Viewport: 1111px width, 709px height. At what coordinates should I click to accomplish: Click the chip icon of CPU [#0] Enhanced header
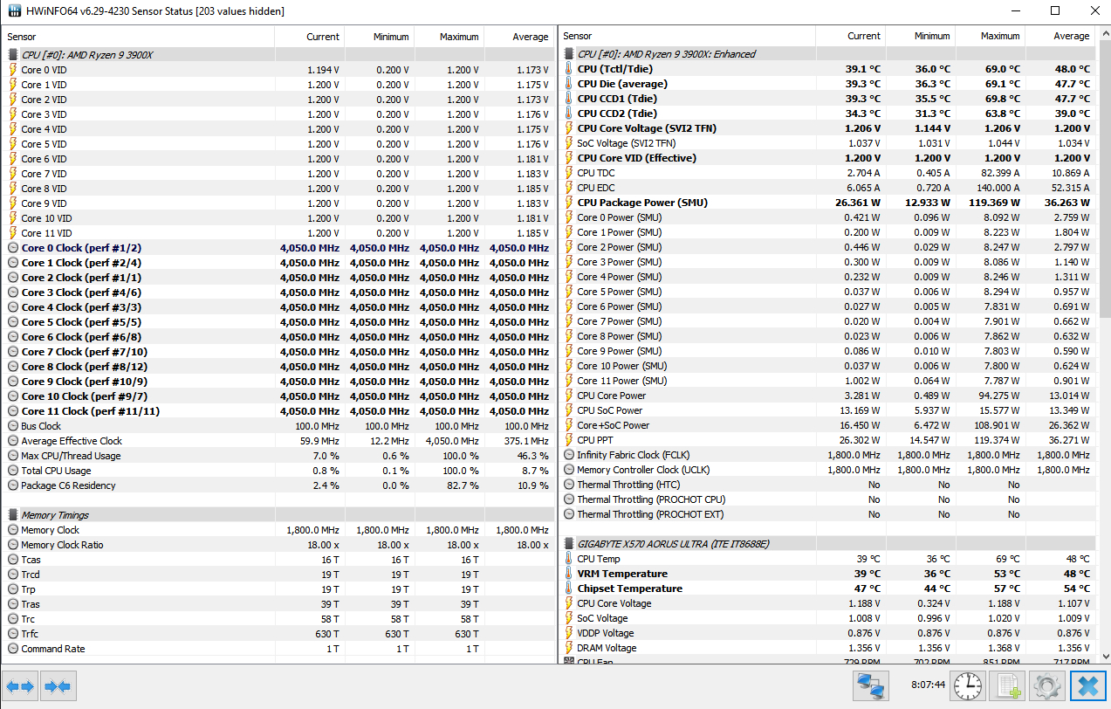pyautogui.click(x=569, y=54)
